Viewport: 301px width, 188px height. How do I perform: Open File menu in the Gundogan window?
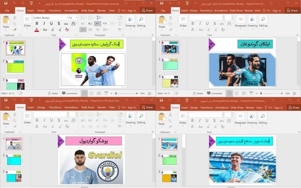[163, 11]
